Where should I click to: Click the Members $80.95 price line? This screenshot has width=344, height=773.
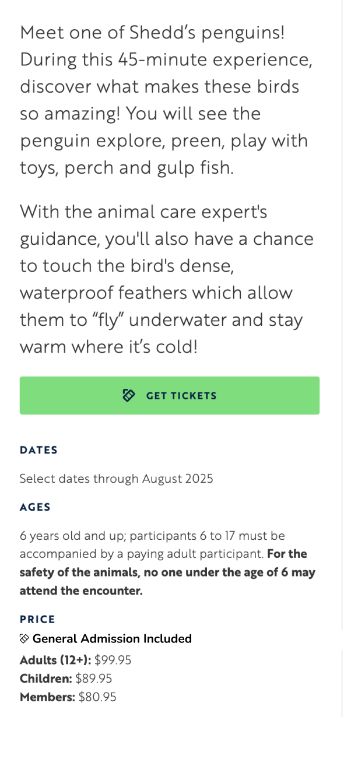[68, 697]
